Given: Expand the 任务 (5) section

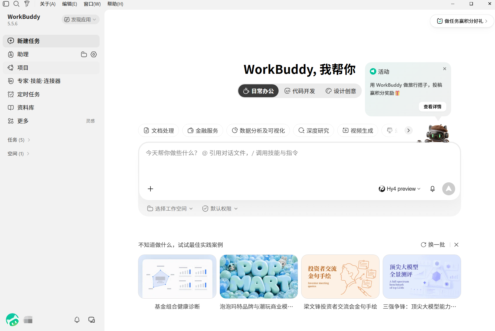Looking at the screenshot, I should (x=19, y=140).
